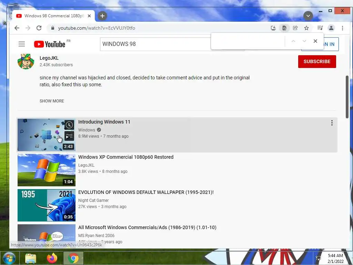Click the find-in-page search icon in toolbar
The height and width of the screenshot is (265, 353).
pyautogui.click(x=284, y=28)
